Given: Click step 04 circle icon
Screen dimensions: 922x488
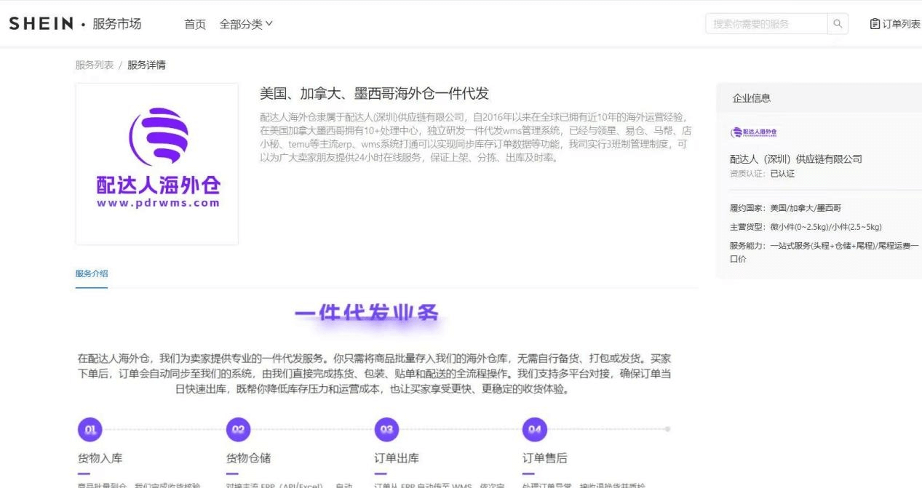Looking at the screenshot, I should [x=535, y=430].
